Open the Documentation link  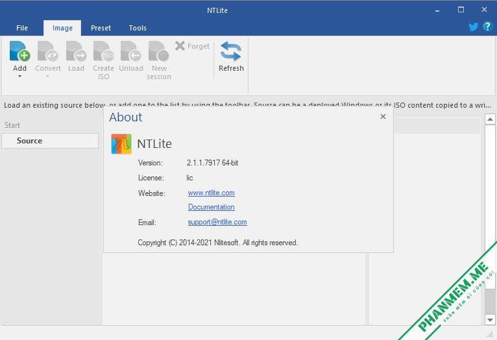coord(211,207)
